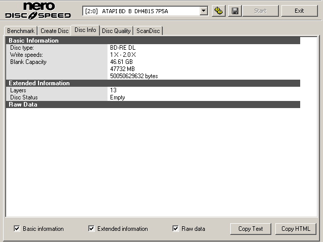The width and height of the screenshot is (323, 242).
Task: Click the save floppy disk icon
Action: tap(235, 11)
